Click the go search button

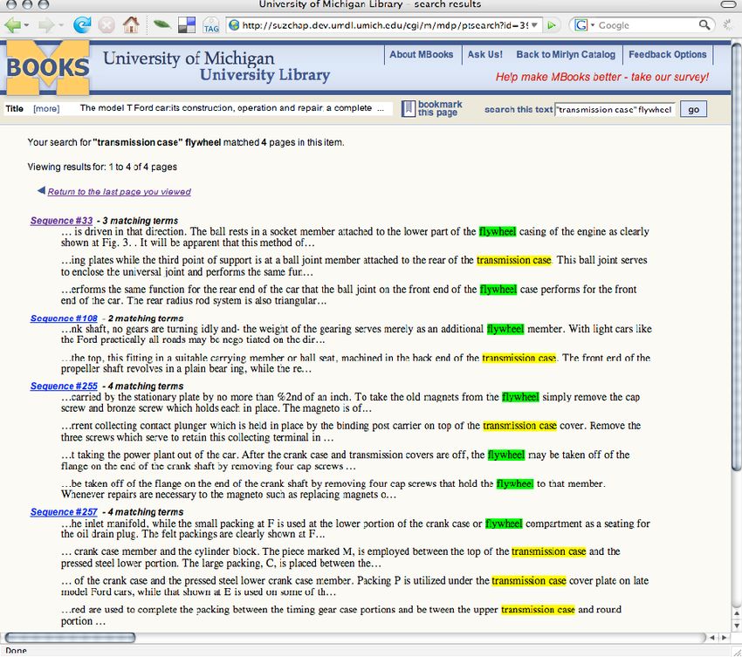(x=693, y=109)
